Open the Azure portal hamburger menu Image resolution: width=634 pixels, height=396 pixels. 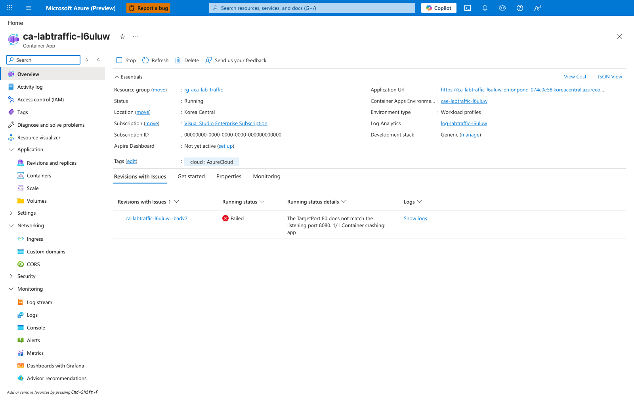(29, 8)
